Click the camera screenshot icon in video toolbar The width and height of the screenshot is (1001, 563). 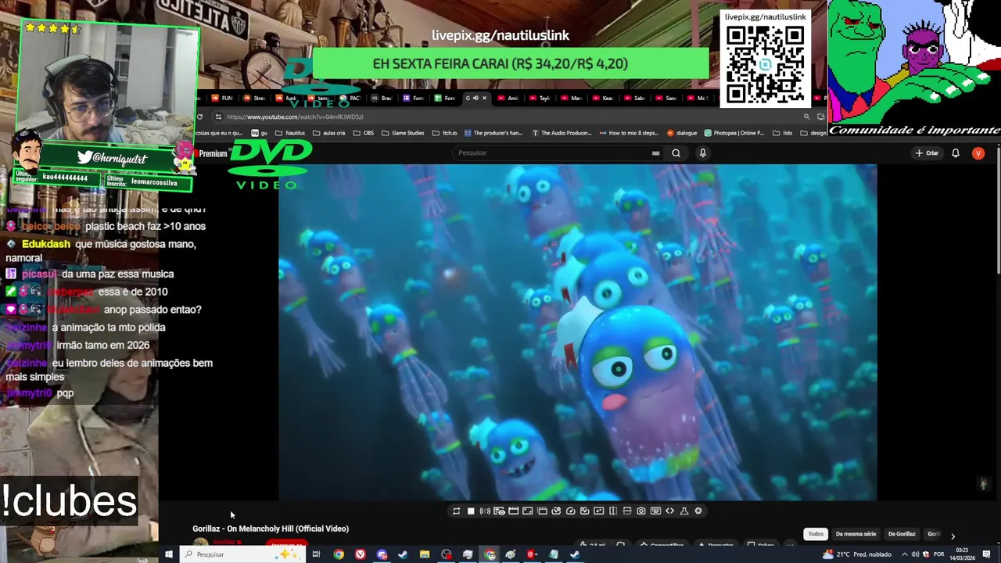(641, 511)
